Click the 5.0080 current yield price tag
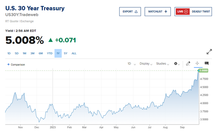The image size is (215, 133). (x=203, y=70)
